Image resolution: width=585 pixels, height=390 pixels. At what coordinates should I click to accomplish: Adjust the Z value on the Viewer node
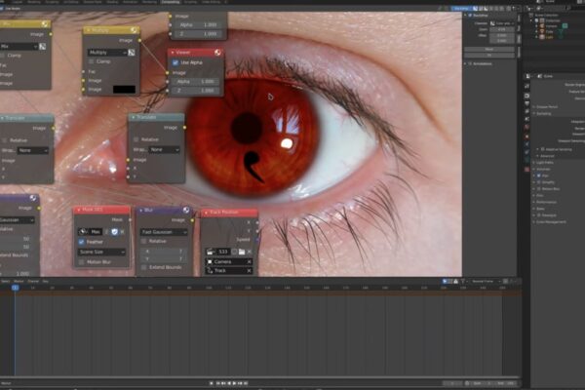point(196,91)
